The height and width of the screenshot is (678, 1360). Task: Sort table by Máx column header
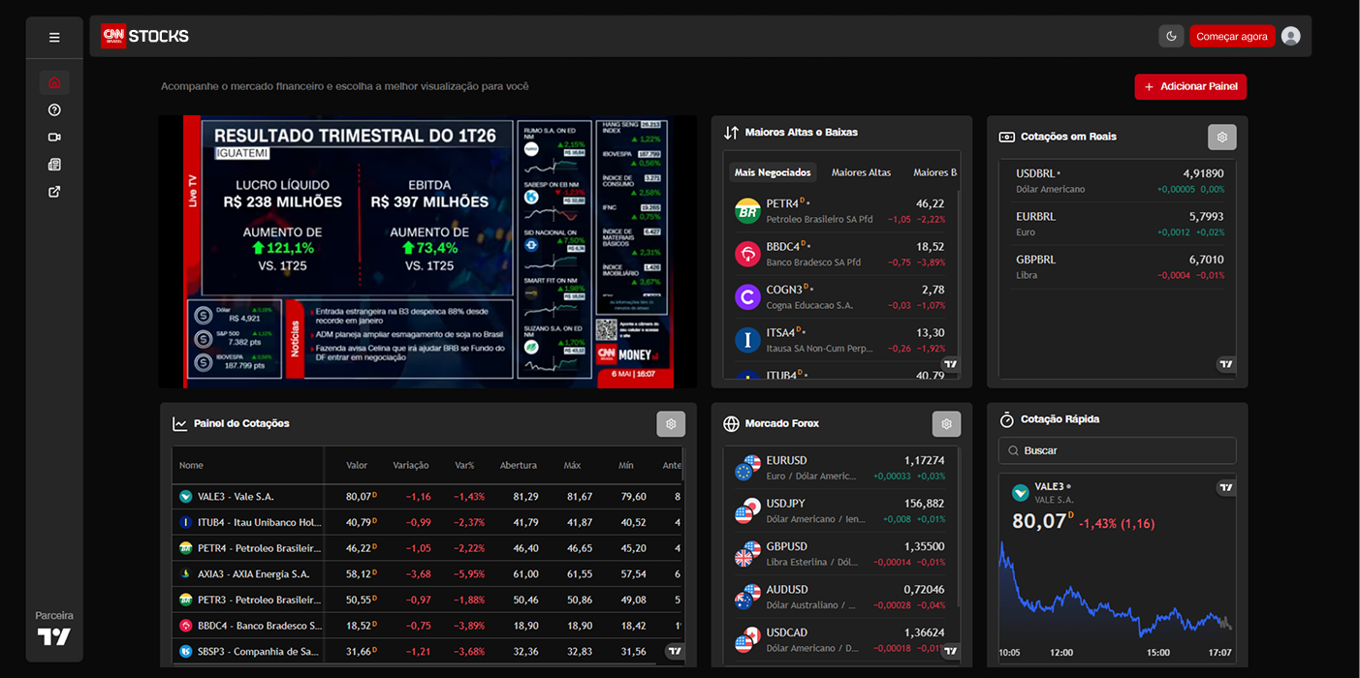[572, 465]
